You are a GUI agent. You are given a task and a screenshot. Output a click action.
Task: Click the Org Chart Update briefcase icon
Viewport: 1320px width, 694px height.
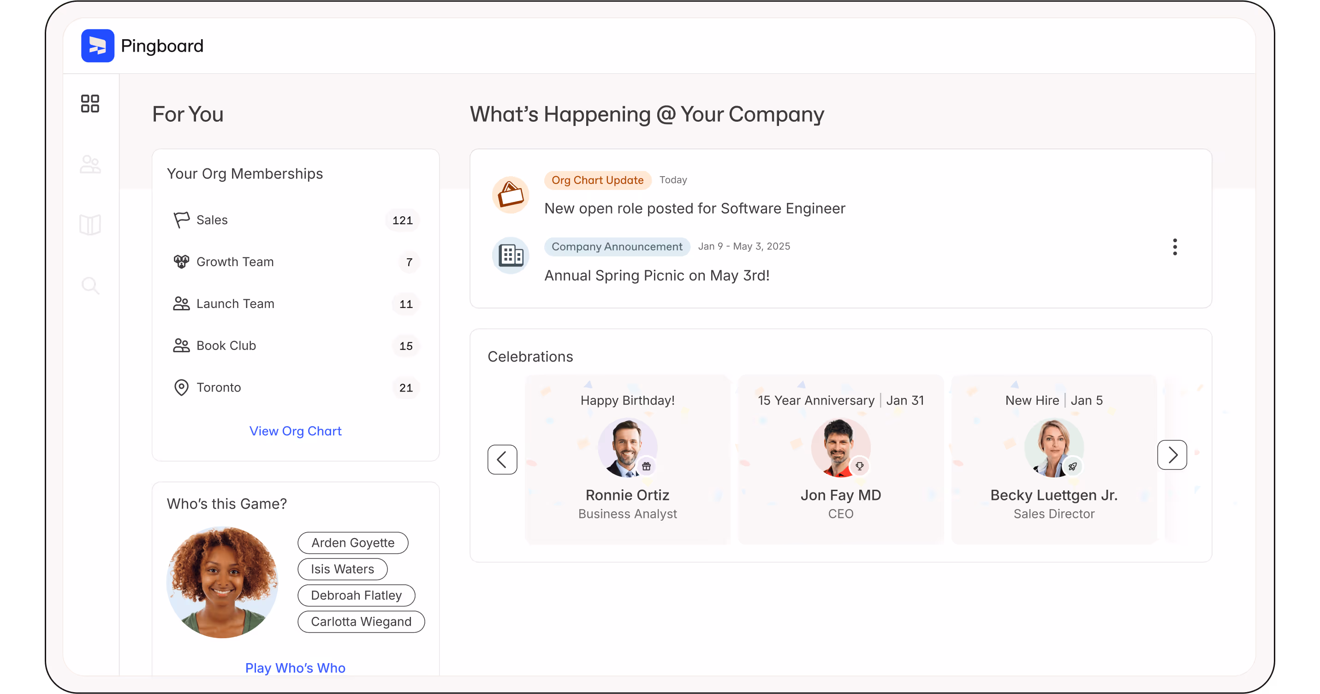point(511,195)
